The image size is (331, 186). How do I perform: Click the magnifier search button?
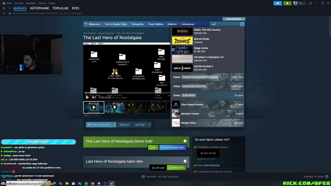pos(242,24)
